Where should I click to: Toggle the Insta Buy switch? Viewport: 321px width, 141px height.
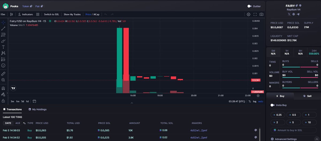tap(273, 105)
